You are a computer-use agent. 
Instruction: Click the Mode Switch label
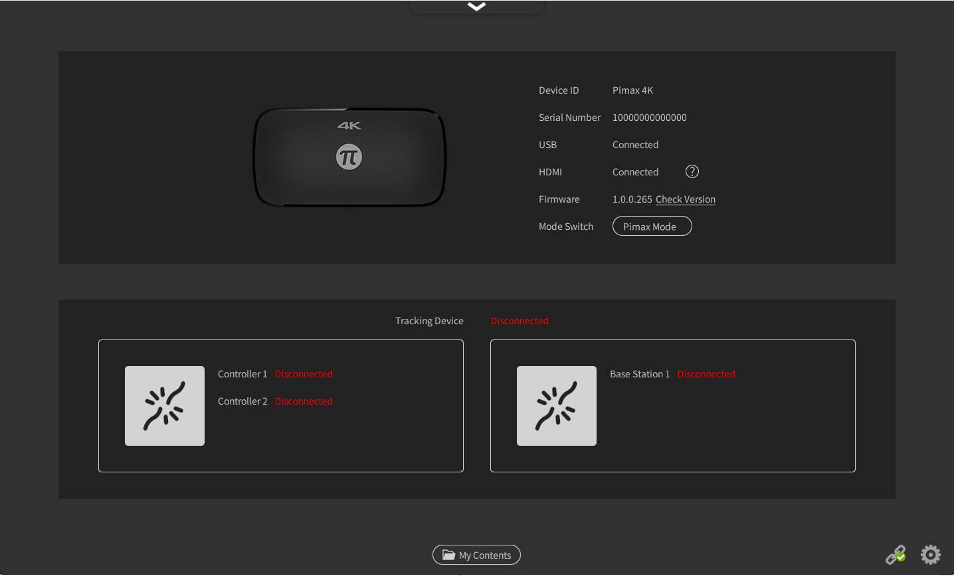pos(566,227)
